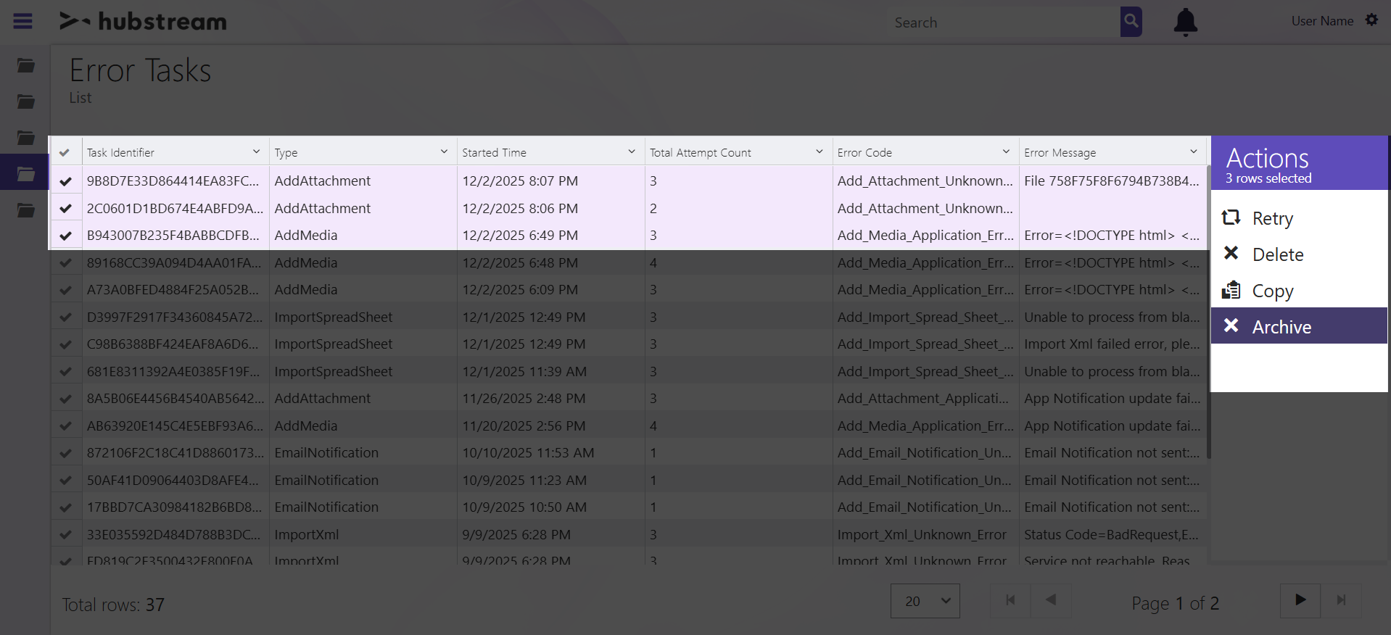Go to first page icon

click(1010, 600)
